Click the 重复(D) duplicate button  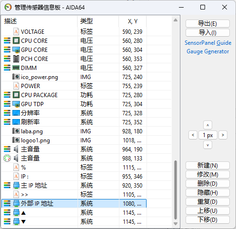[207, 202]
